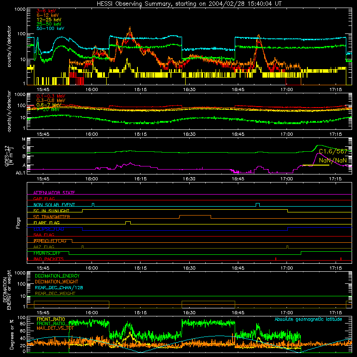Click the NaN/NaN annotation in GOES panel
The image size is (357, 357).
point(332,160)
